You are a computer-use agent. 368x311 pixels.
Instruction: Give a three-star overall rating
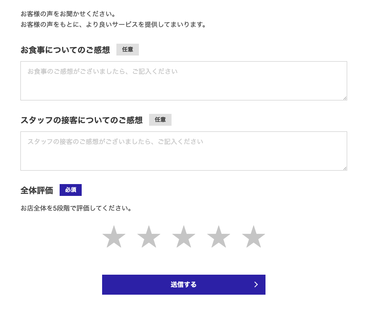tap(184, 237)
